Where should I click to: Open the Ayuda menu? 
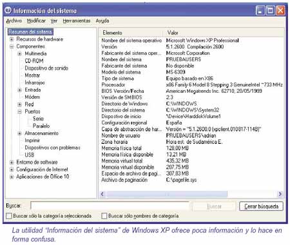tap(102, 21)
